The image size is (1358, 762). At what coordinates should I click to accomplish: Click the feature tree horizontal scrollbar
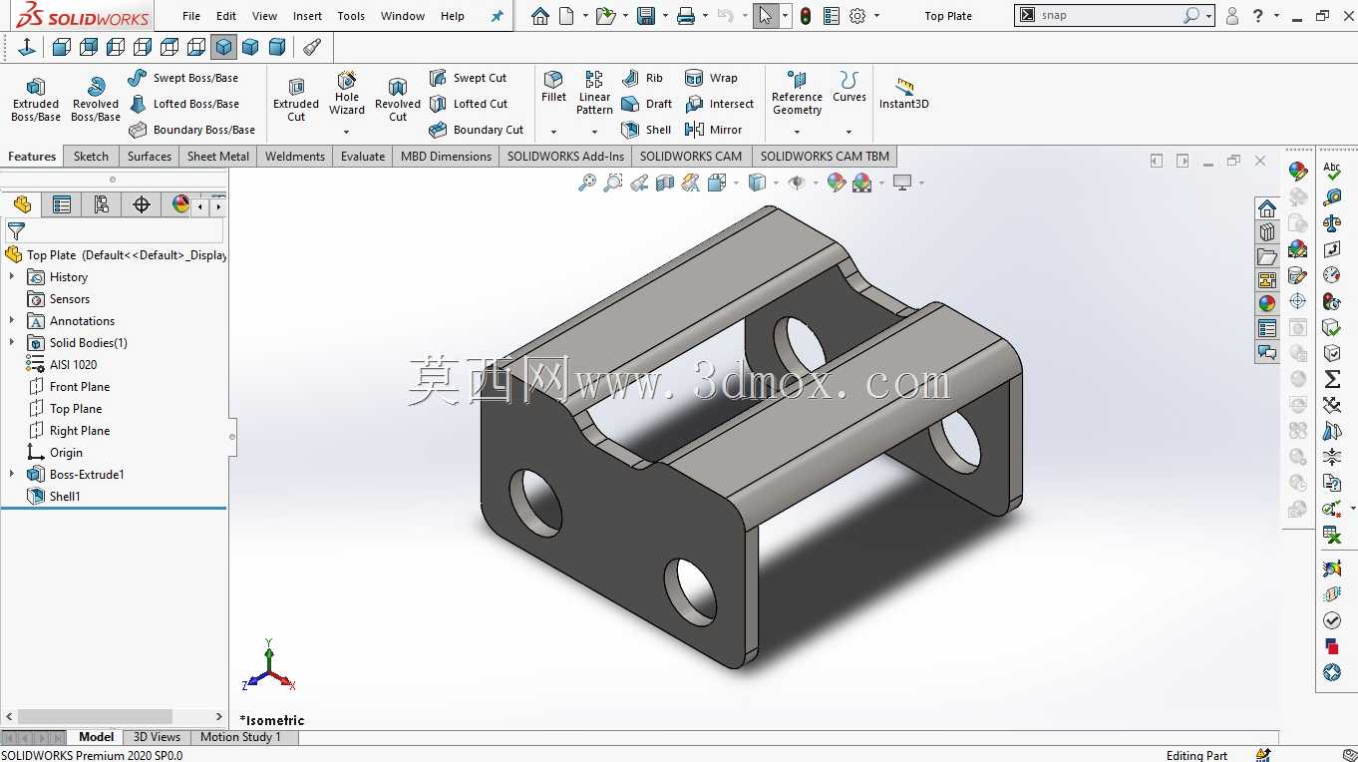(x=95, y=716)
